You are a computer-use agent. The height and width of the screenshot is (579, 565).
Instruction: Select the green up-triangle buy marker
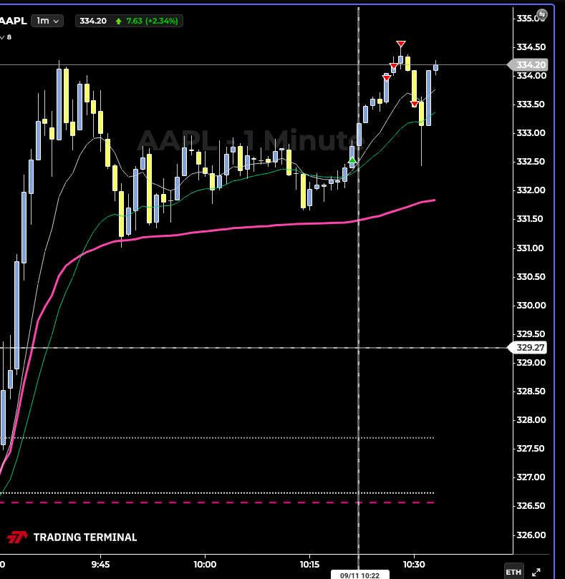(352, 160)
